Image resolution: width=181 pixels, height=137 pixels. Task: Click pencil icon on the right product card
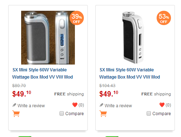point(101,105)
